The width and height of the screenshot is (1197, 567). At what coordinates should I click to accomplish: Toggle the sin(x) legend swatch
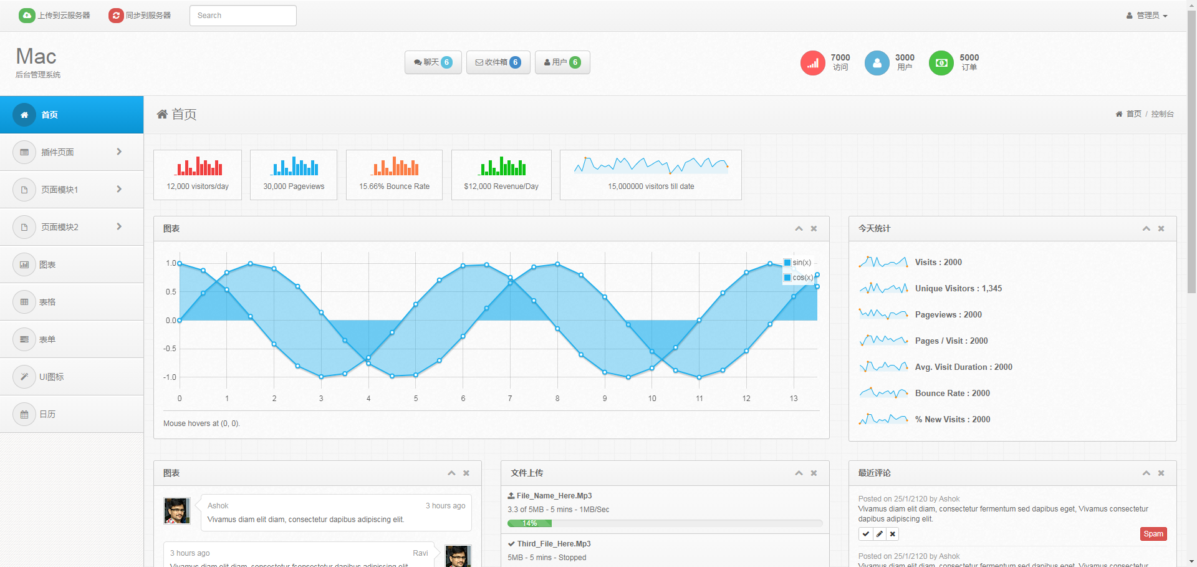click(787, 263)
